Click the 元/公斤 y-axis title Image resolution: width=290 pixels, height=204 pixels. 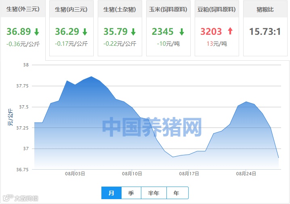(x=11, y=117)
